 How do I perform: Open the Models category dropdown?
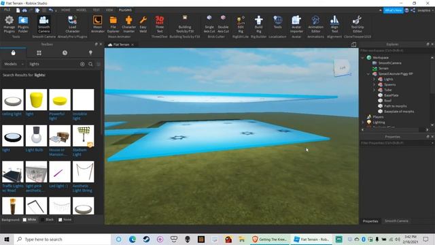[14, 64]
